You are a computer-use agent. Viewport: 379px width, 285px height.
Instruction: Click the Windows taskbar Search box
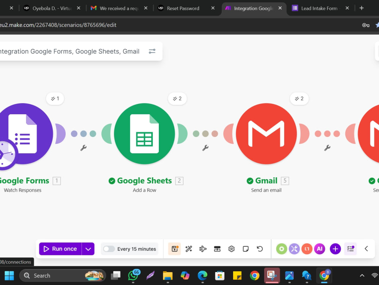pyautogui.click(x=63, y=276)
